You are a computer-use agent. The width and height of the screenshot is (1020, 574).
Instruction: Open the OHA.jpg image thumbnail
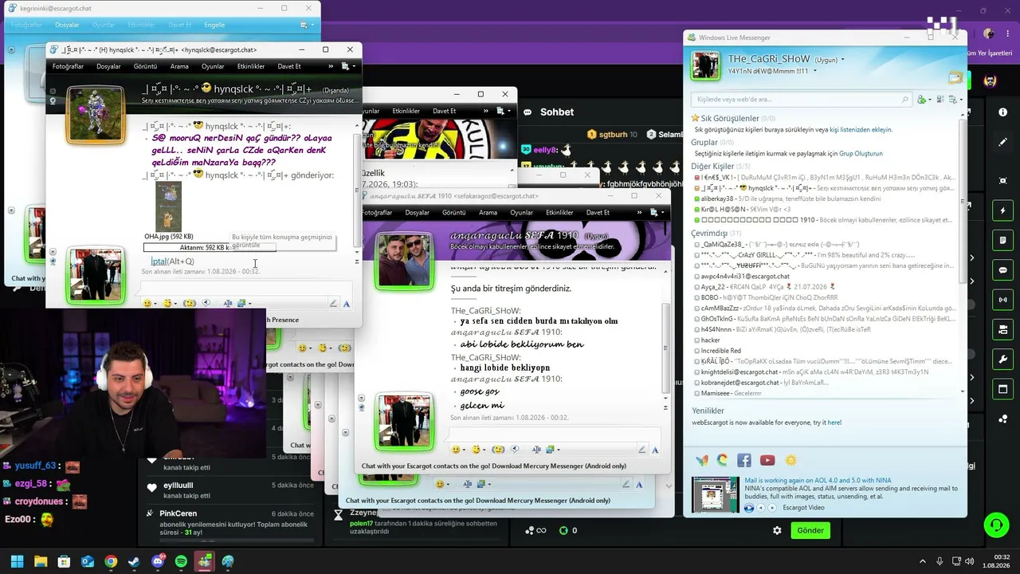[x=168, y=206]
